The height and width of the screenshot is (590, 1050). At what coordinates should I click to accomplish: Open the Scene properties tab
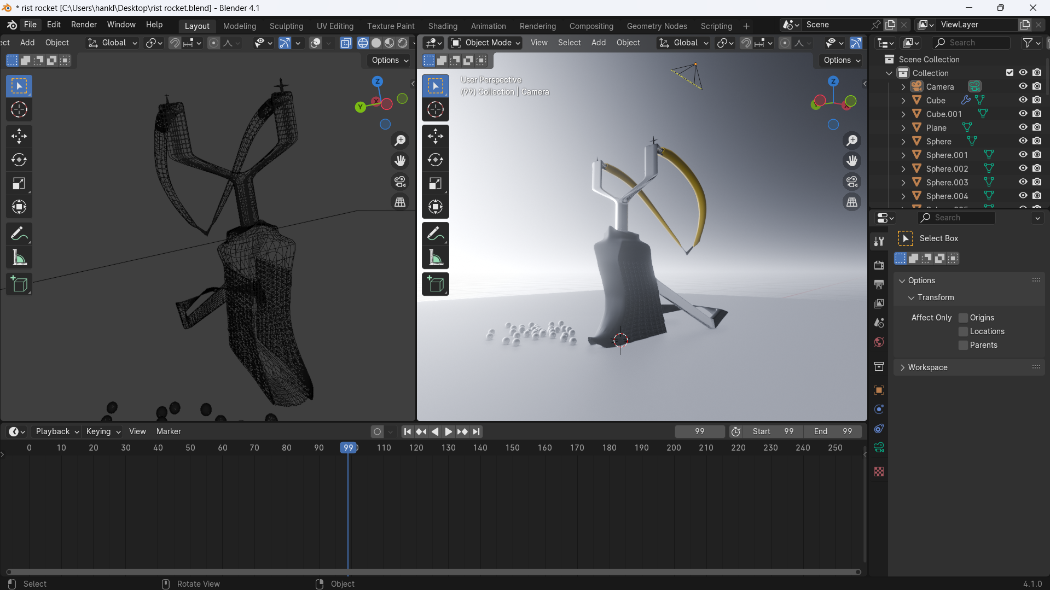click(x=879, y=323)
